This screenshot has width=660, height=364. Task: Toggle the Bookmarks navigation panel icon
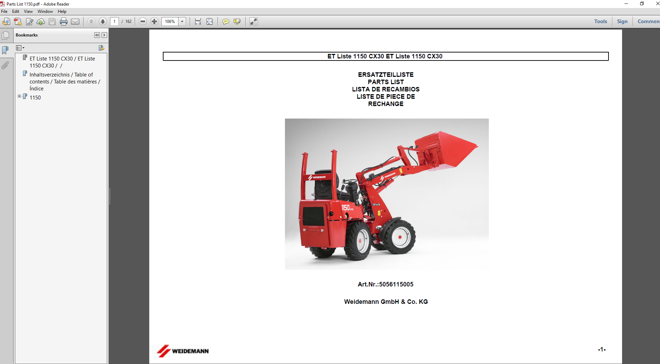(5, 50)
